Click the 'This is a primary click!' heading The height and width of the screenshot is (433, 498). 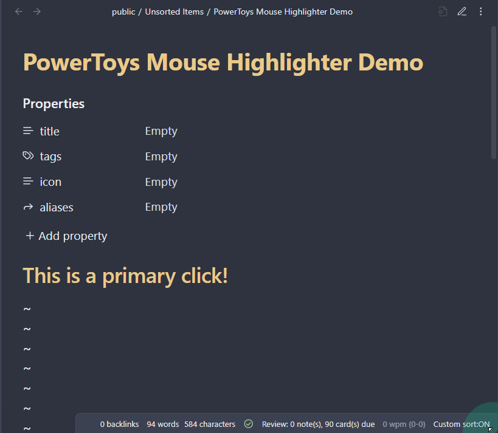(125, 275)
